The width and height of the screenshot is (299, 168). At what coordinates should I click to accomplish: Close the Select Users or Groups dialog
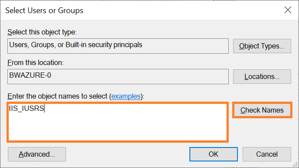(x=288, y=10)
